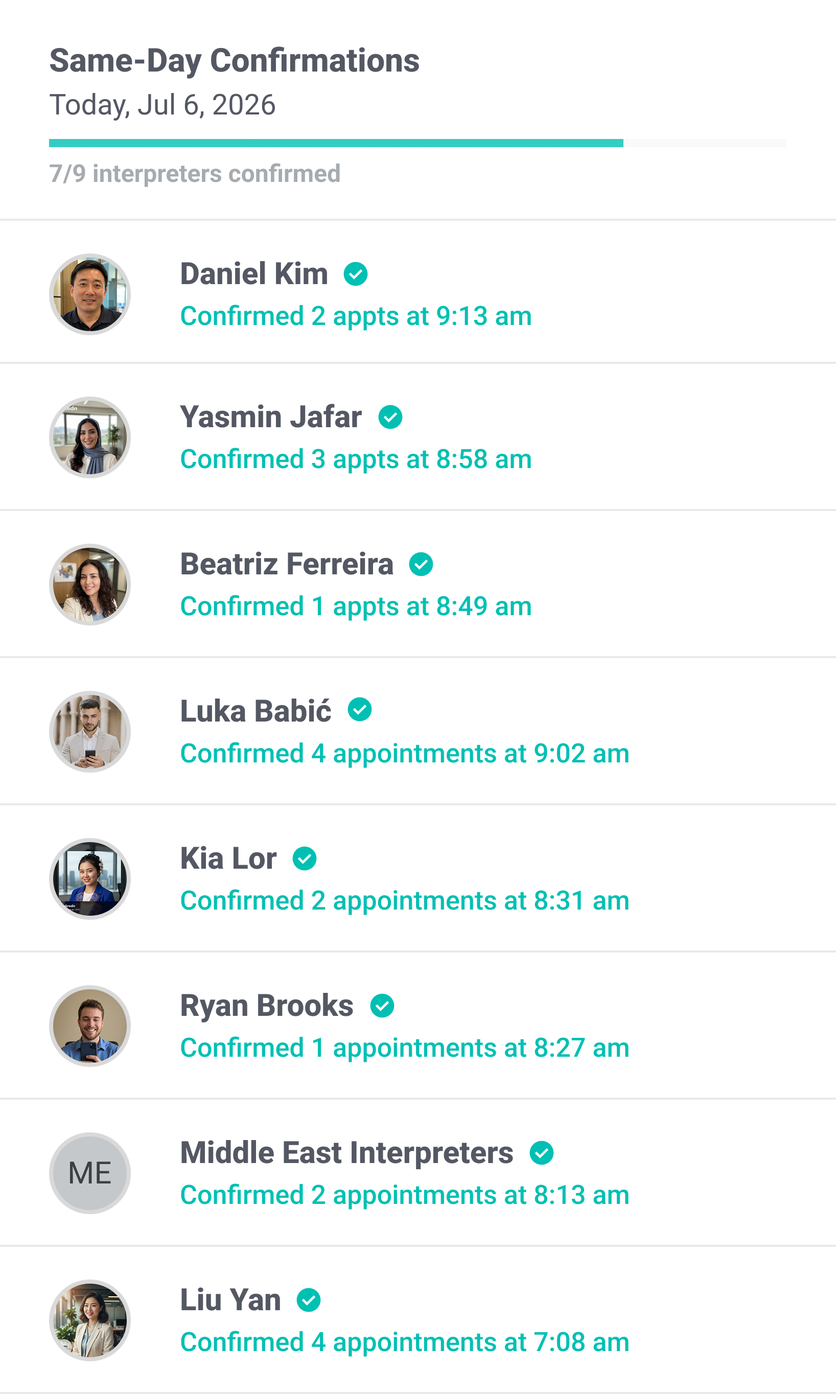
Task: Click Beatriz Ferreira's name text
Action: click(x=286, y=564)
